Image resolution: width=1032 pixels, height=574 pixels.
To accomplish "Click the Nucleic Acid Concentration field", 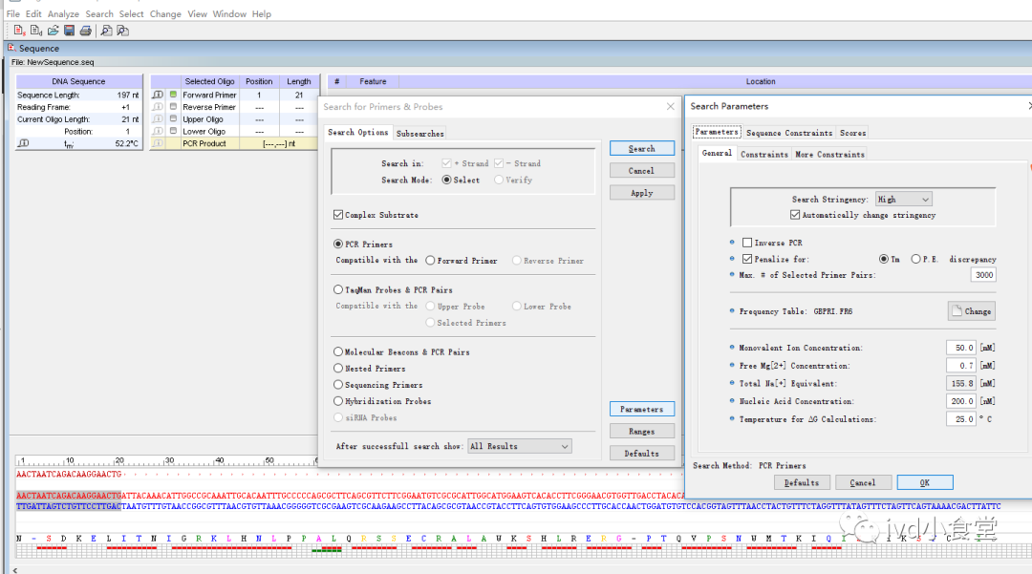I will 961,401.
